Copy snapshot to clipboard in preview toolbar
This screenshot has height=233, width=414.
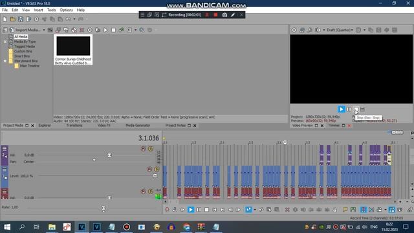click(371, 30)
